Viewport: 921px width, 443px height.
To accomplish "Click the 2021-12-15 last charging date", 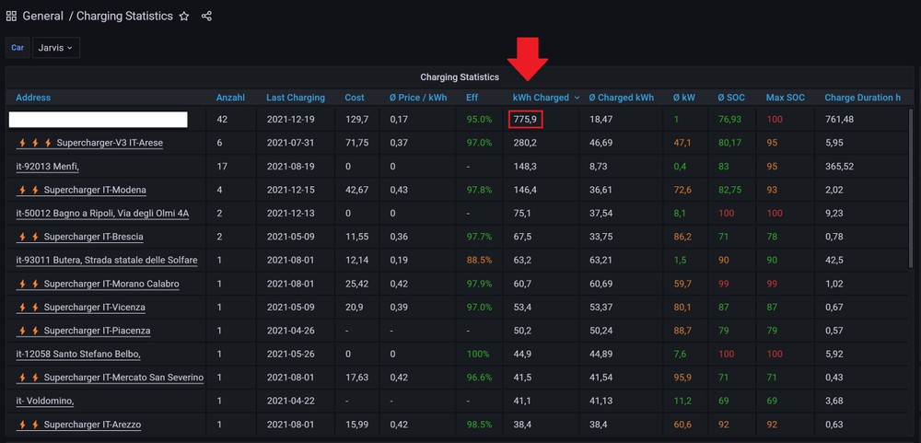I will [x=291, y=190].
